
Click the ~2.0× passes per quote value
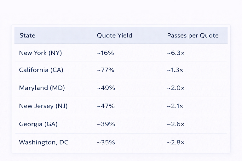[176, 88]
